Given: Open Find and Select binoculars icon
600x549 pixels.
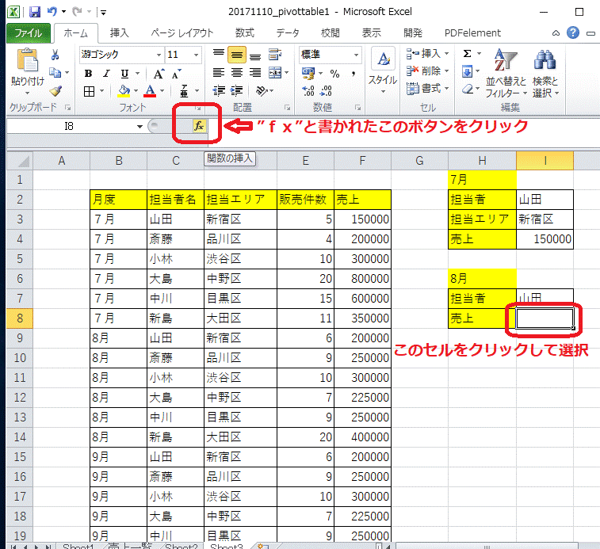Looking at the screenshot, I should pyautogui.click(x=545, y=60).
